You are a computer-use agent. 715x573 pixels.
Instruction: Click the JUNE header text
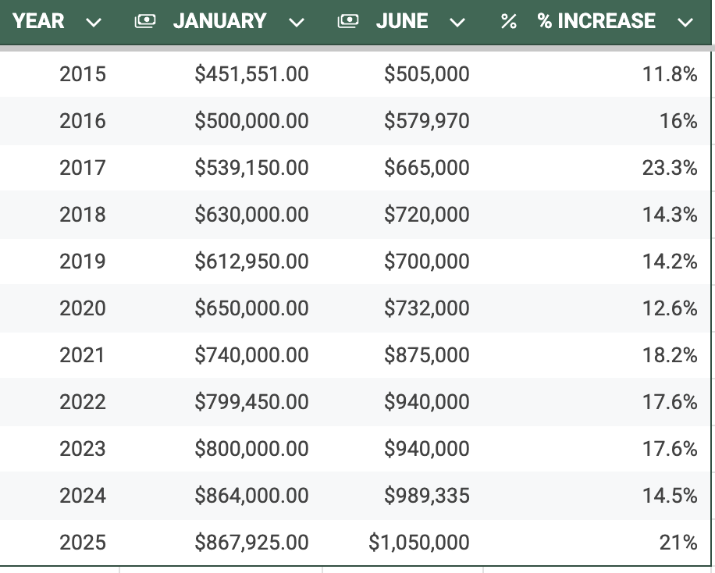coord(402,21)
